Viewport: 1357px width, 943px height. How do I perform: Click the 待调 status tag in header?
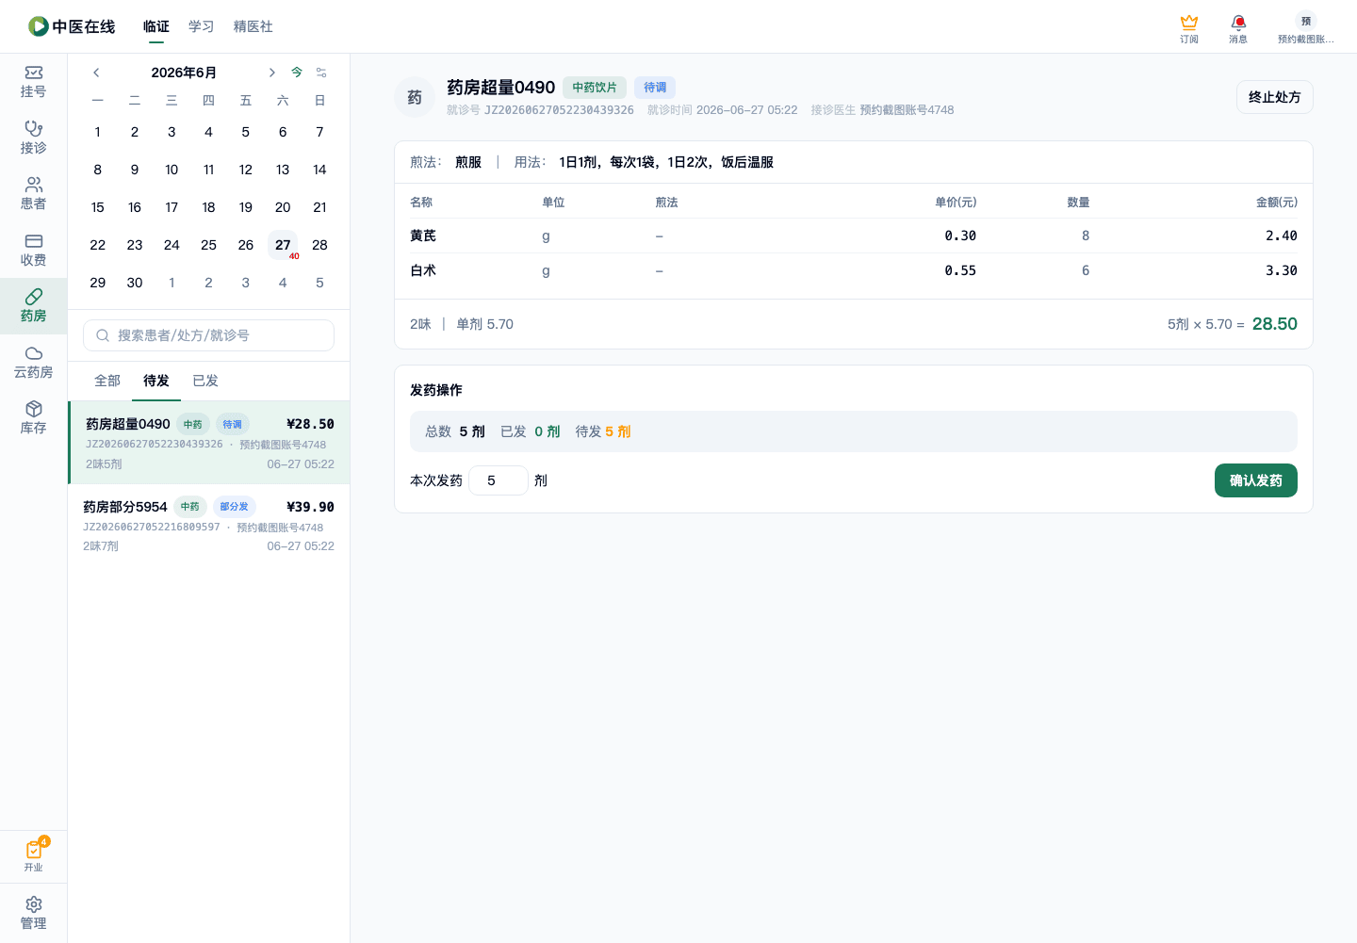pos(655,88)
